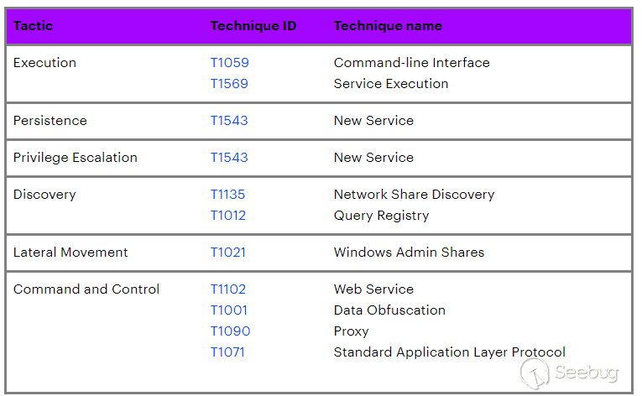Click the Seebug watermark logo icon
The height and width of the screenshot is (396, 642).
point(535,373)
